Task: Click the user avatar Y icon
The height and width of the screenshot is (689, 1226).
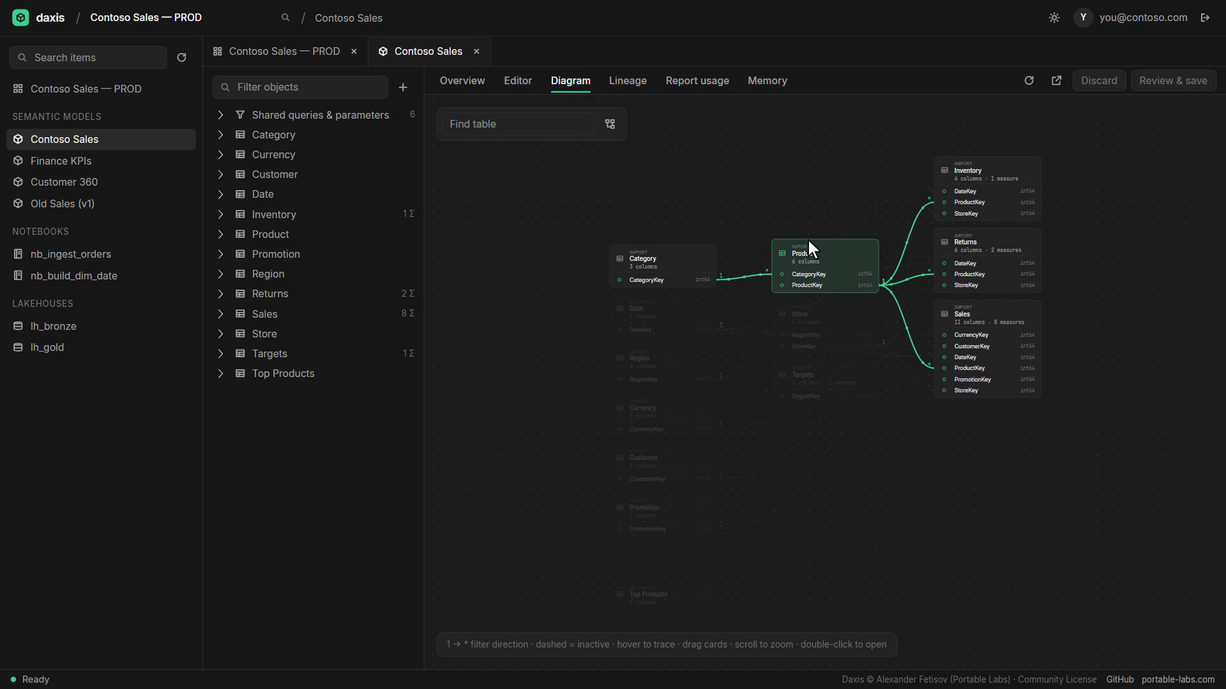Action: [1083, 18]
